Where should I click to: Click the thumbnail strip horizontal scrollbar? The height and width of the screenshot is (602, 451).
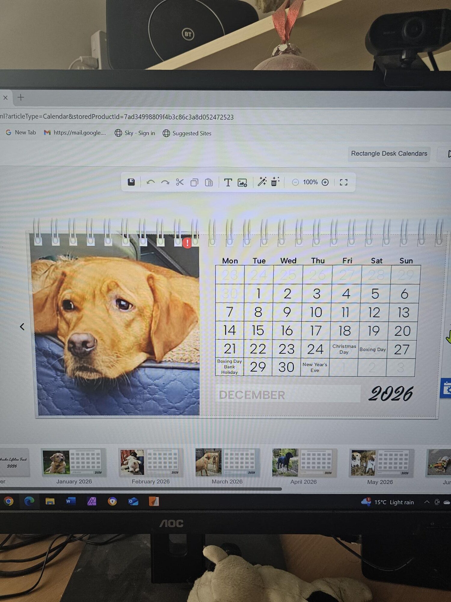pos(141,489)
